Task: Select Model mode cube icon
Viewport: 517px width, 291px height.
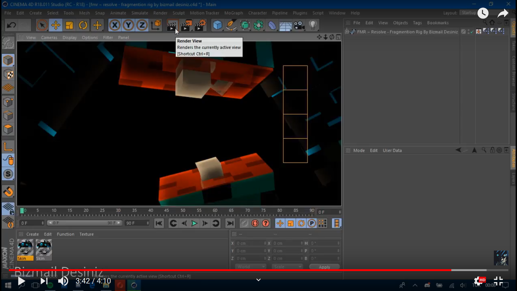Action: 8,60
